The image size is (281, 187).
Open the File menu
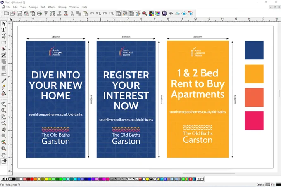pos(8,7)
